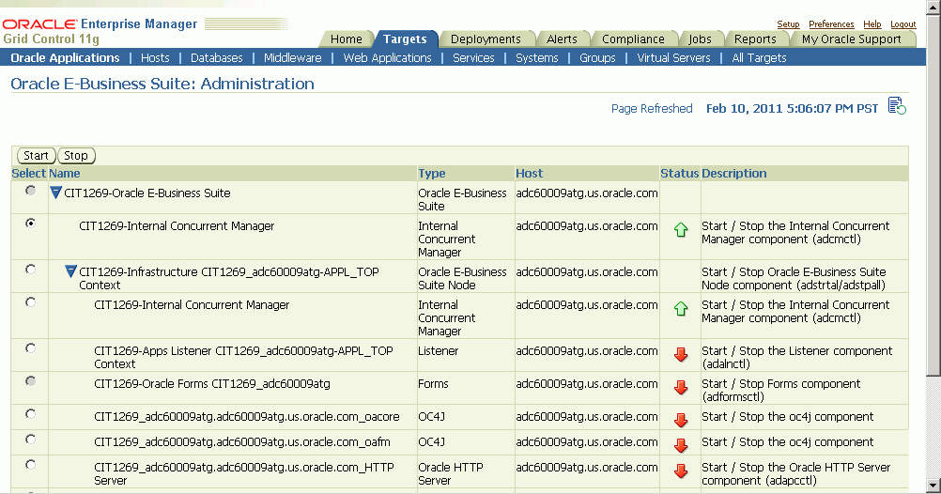941x494 pixels.
Task: Click the Stop button
Action: click(76, 156)
